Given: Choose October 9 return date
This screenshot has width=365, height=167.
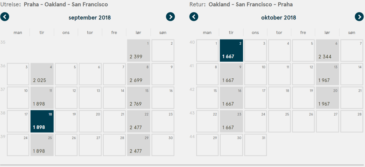Looking at the screenshot, I should [x=231, y=74].
